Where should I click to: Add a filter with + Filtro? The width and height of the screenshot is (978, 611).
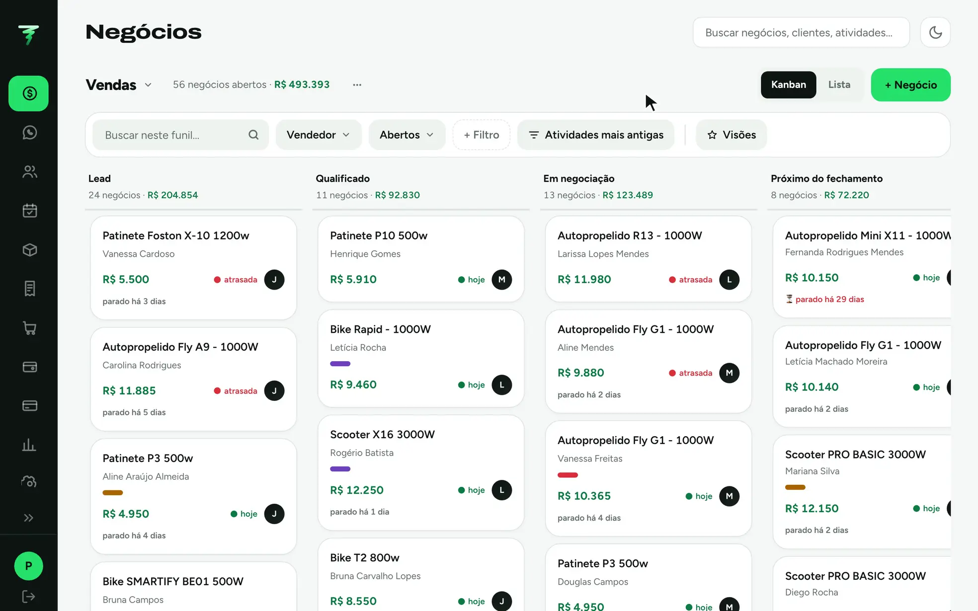point(481,135)
